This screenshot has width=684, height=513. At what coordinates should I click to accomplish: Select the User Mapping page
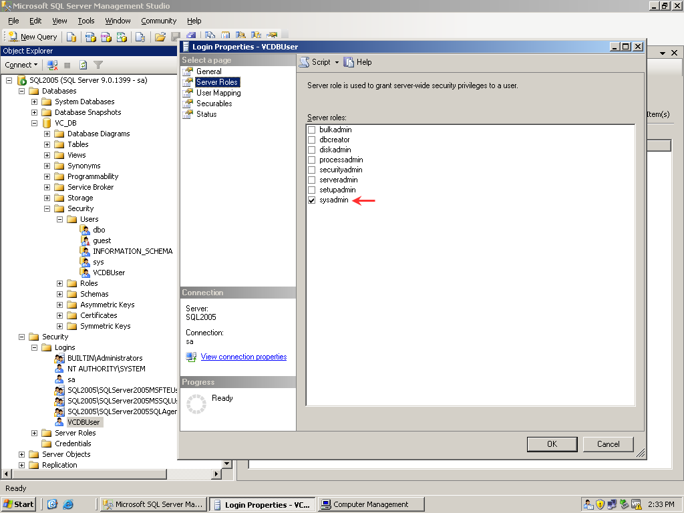(x=218, y=93)
